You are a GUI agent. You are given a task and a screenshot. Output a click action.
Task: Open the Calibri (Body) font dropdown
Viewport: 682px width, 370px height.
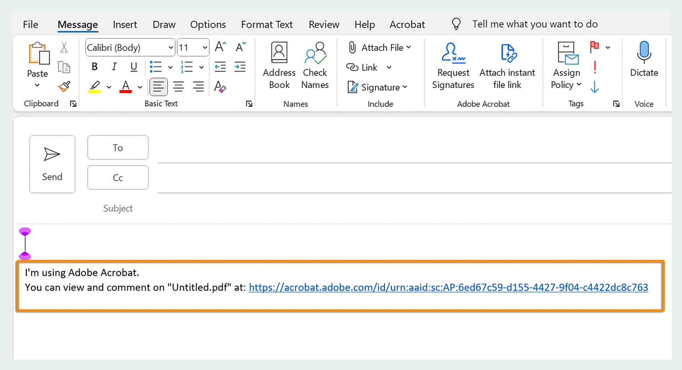pos(171,48)
